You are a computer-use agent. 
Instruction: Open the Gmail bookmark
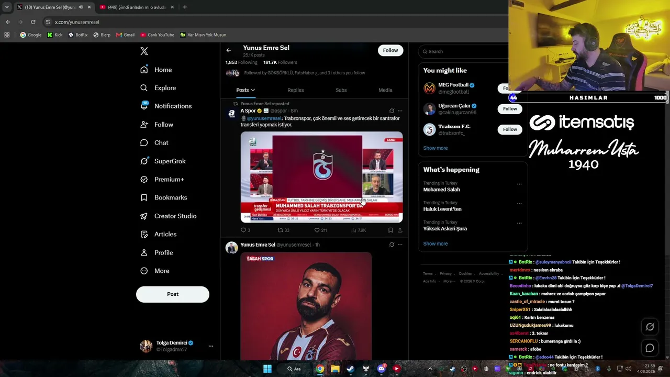point(125,35)
